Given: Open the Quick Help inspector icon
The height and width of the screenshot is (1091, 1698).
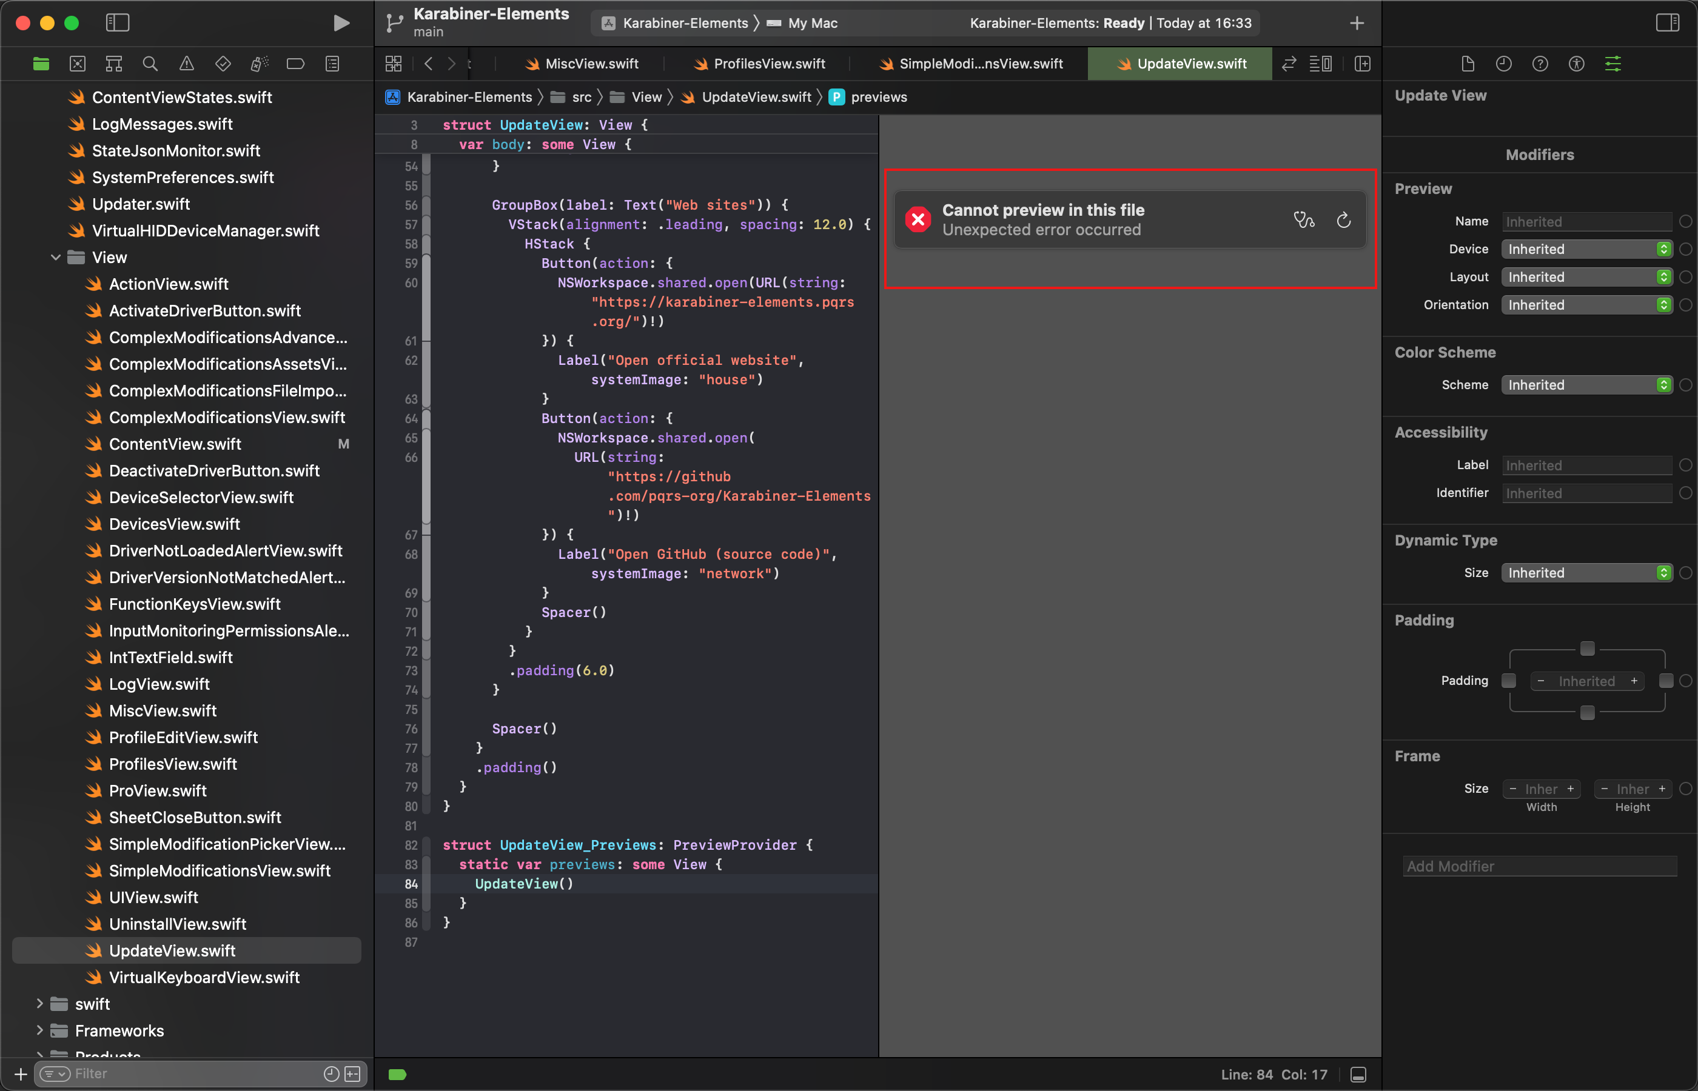Looking at the screenshot, I should tap(1539, 64).
